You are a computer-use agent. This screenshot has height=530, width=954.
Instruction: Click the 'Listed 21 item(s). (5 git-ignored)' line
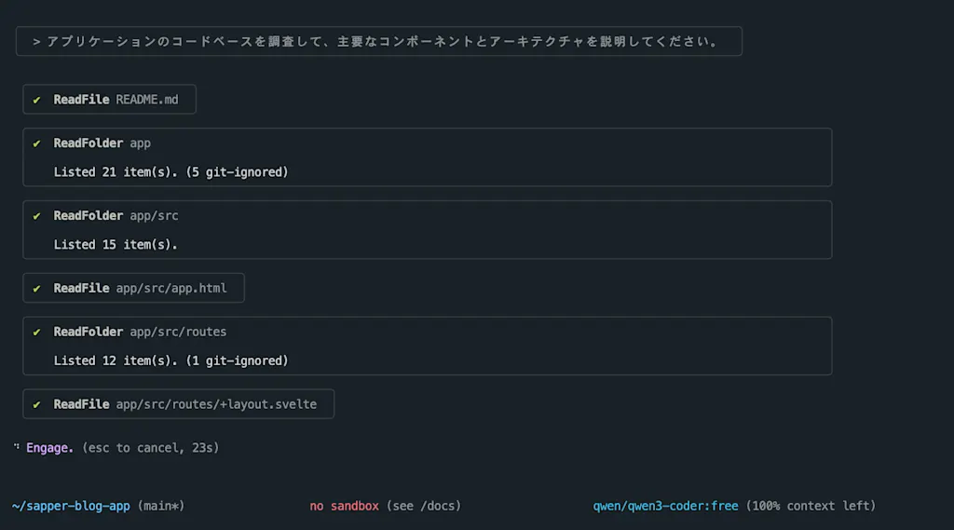click(171, 172)
